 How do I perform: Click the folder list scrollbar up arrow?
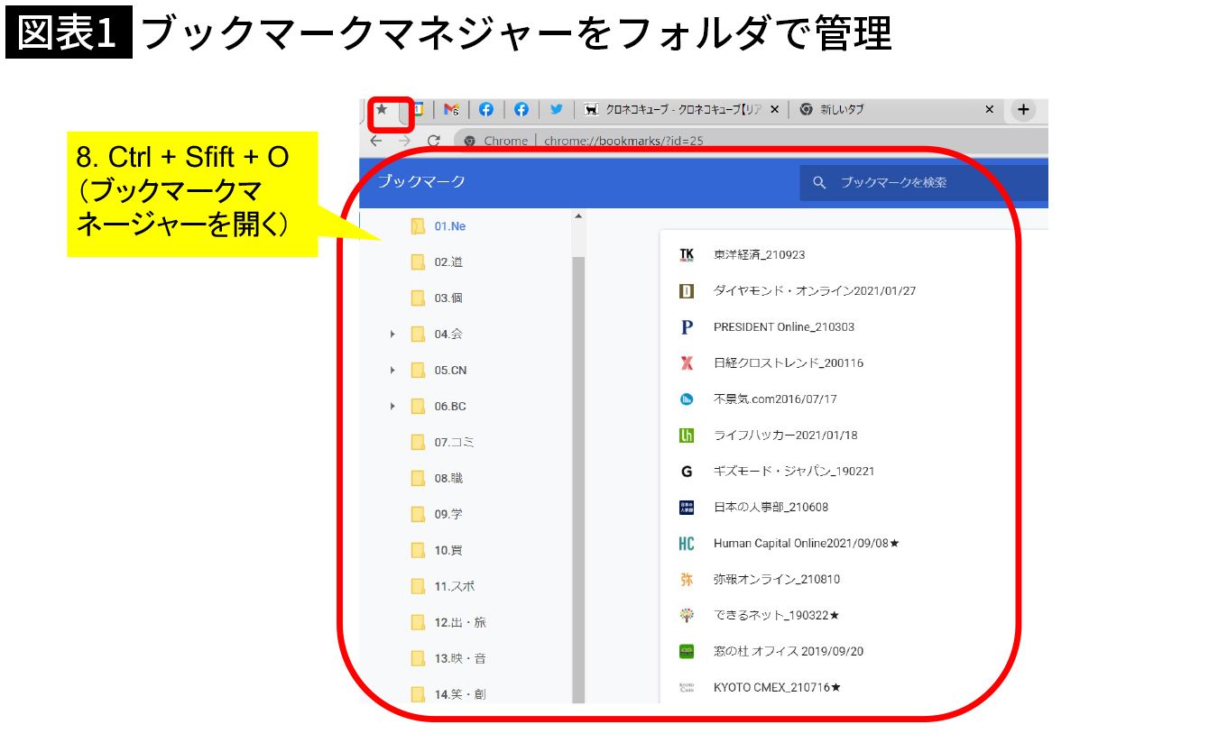coord(578,216)
